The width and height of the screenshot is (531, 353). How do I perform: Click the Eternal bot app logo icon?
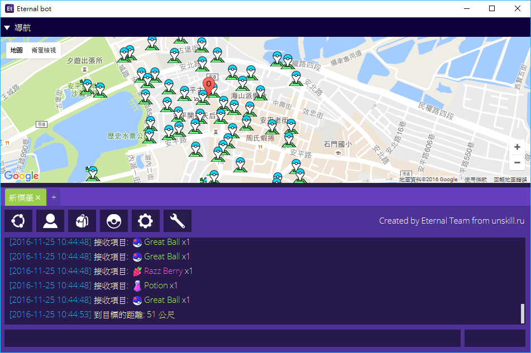pyautogui.click(x=9, y=8)
